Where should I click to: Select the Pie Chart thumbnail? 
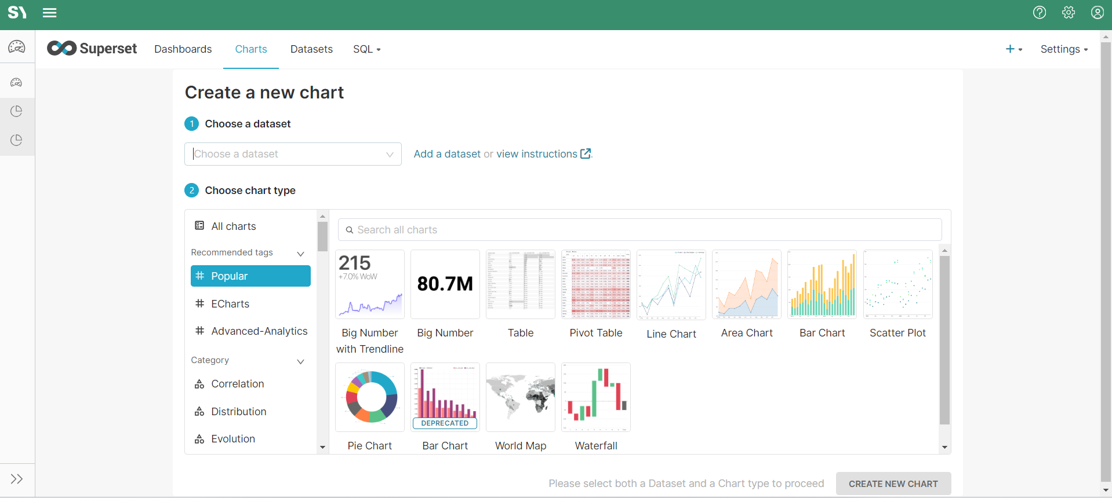click(370, 397)
